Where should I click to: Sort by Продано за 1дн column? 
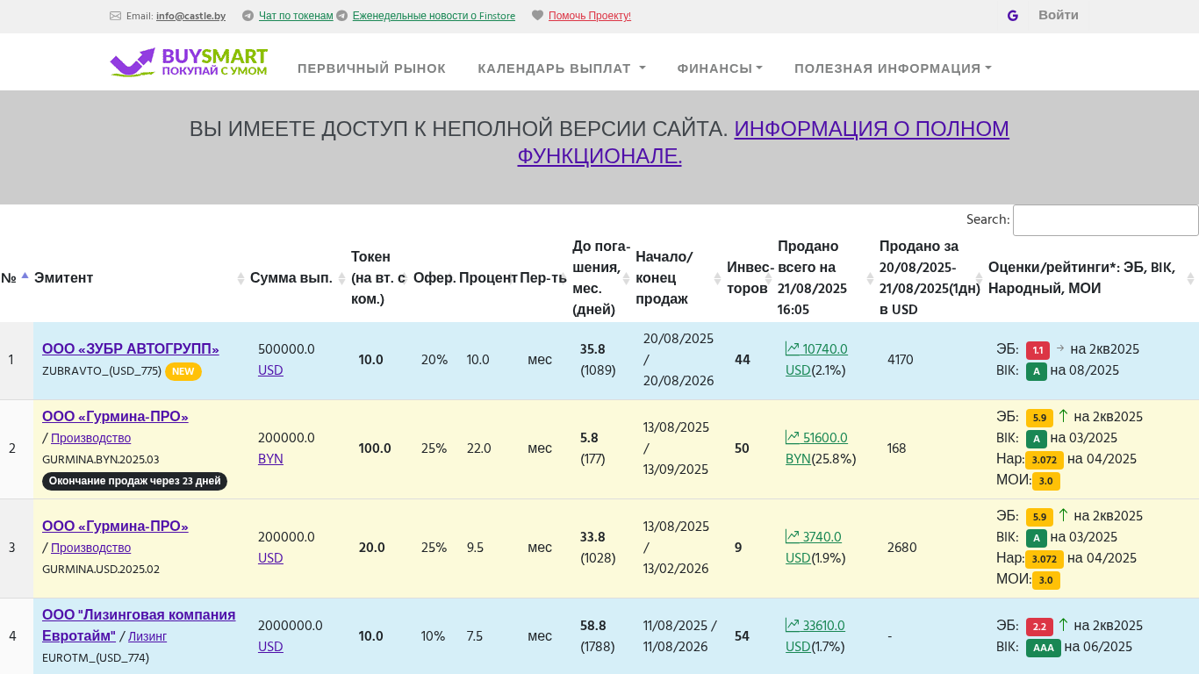(x=932, y=278)
